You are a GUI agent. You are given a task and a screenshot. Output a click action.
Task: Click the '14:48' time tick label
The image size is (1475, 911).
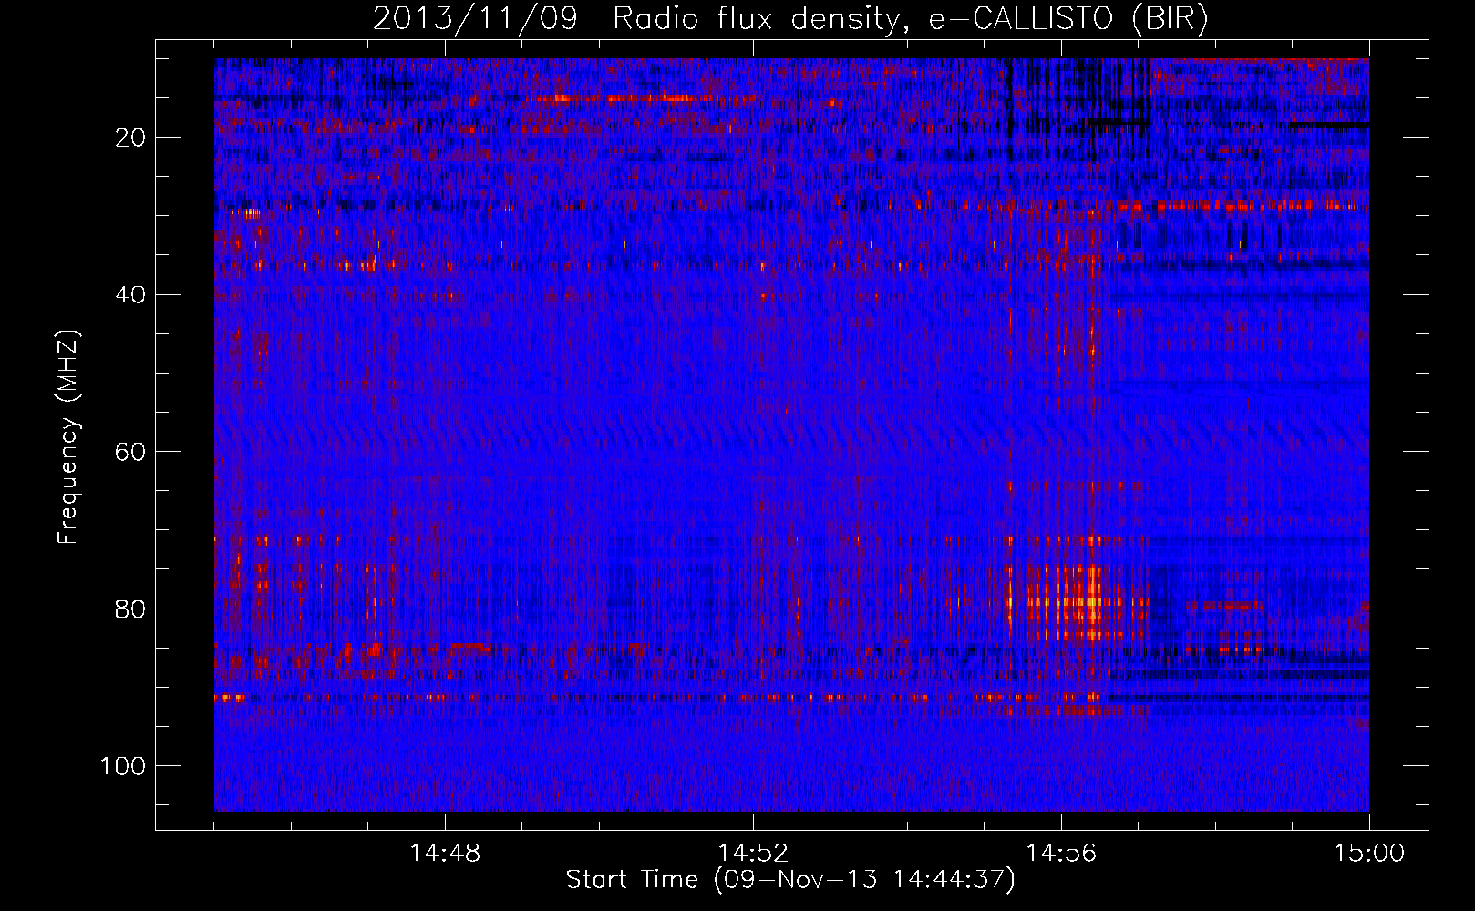pyautogui.click(x=445, y=854)
